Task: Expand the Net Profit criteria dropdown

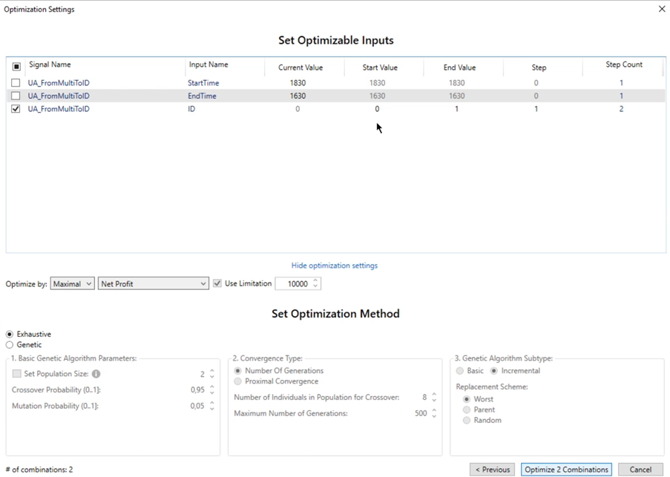Action: tap(154, 283)
